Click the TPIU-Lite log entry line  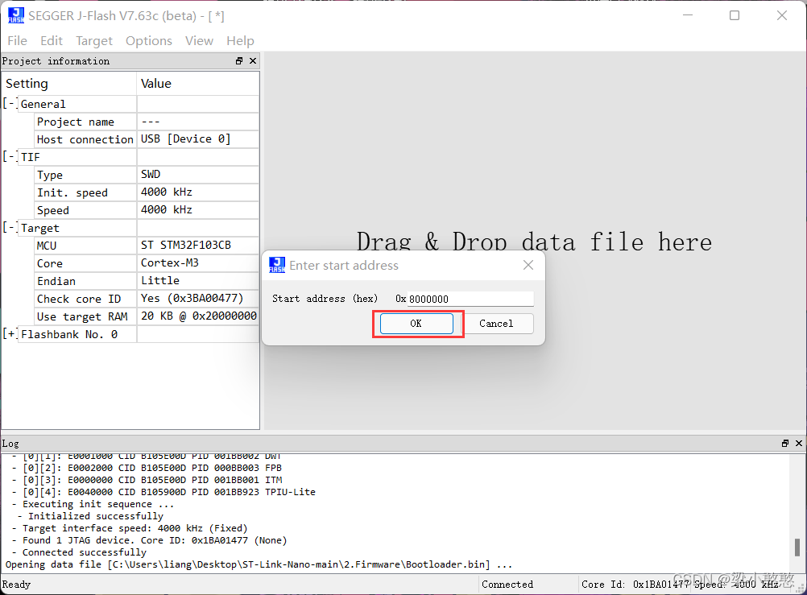pyautogui.click(x=164, y=492)
